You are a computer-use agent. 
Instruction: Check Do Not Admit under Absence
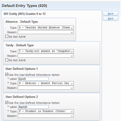[x=7, y=36]
